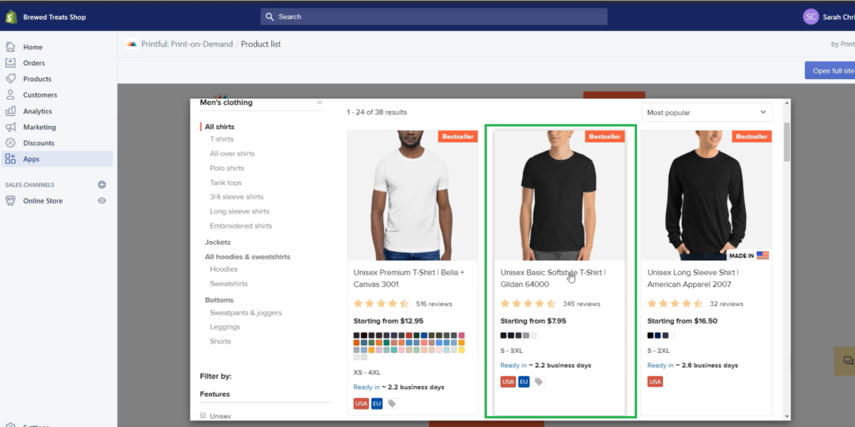Open Home from the sidebar

(33, 48)
